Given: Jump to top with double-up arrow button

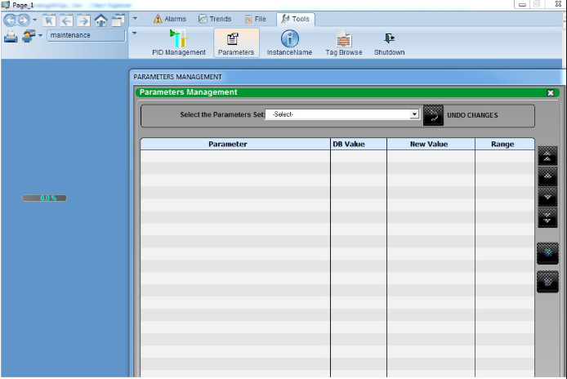Looking at the screenshot, I should click(x=547, y=156).
